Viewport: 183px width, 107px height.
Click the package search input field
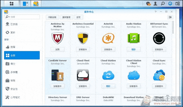point(22,17)
